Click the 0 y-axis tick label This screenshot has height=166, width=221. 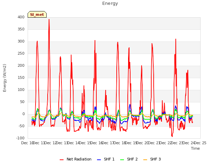tap(23, 114)
